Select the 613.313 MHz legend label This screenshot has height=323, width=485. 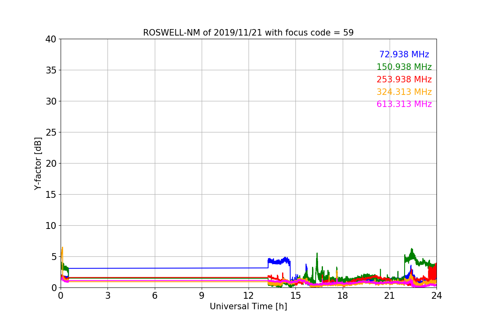404,104
